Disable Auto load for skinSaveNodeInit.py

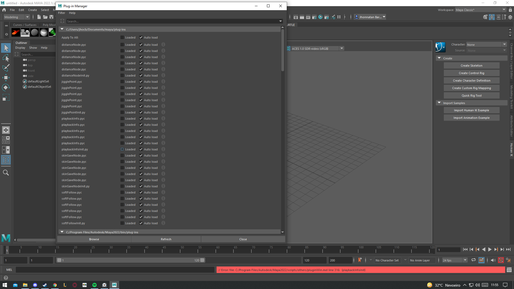[141, 186]
